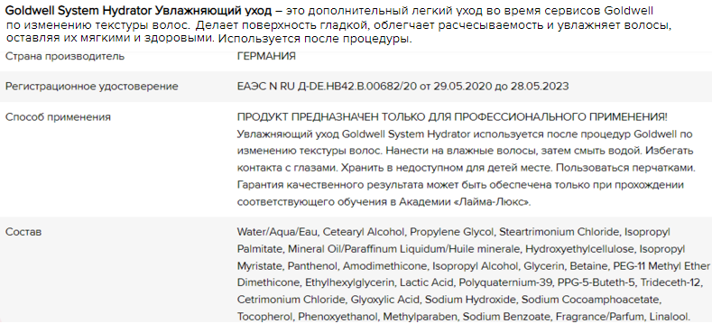Click the 'Steartrimonium Chloride' ingredient
The width and height of the screenshot is (712, 333).
559,232
